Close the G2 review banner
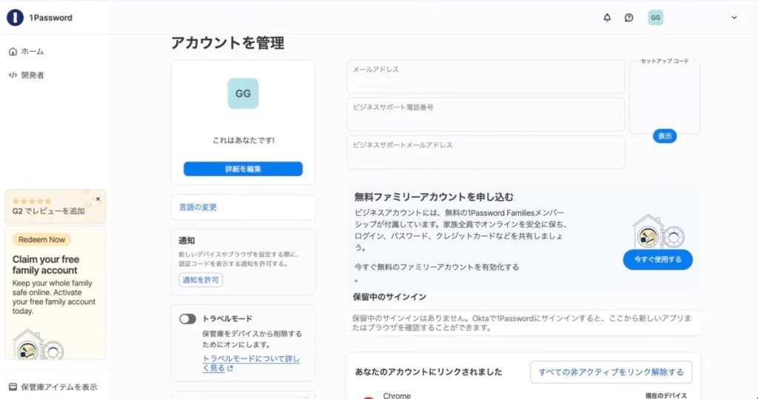The height and width of the screenshot is (399, 758). 98,199
